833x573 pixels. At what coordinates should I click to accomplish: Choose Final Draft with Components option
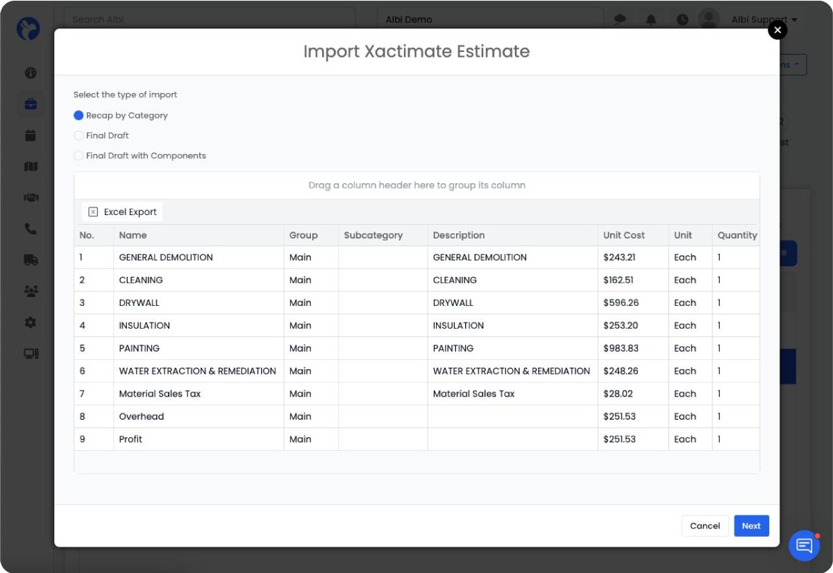click(78, 155)
